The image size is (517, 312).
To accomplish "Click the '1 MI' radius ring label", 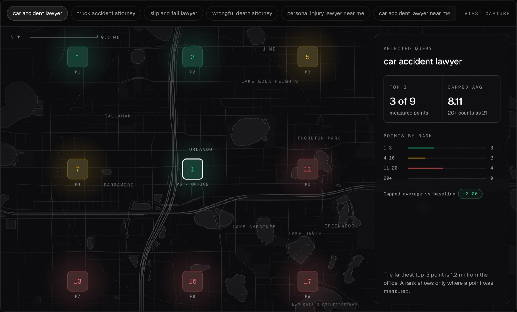I will coord(269,49).
